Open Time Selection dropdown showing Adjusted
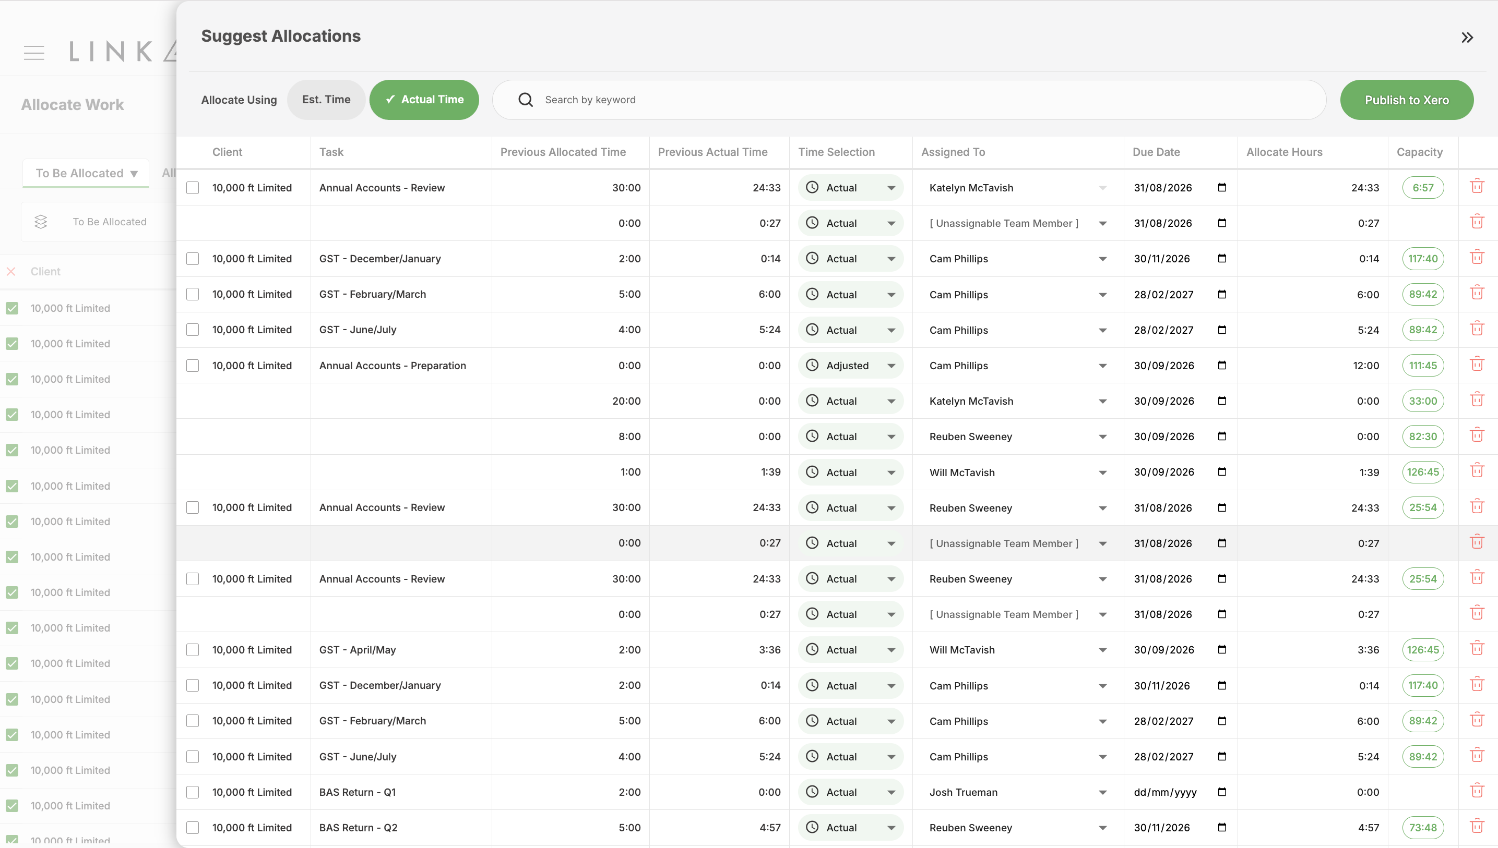The image size is (1498, 848). (850, 366)
